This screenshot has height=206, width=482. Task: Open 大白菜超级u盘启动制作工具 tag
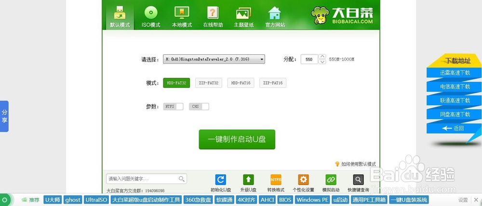click(x=146, y=200)
